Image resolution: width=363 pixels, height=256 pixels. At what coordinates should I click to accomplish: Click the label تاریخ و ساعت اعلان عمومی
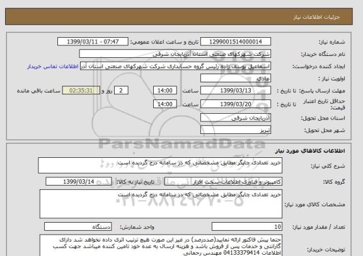coord(164,42)
